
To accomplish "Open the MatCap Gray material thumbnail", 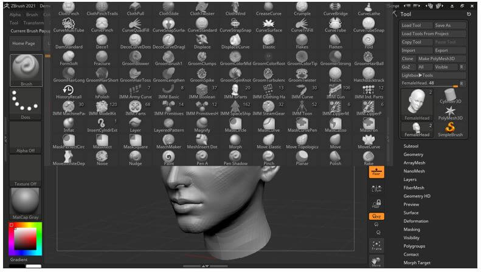I will (25, 203).
